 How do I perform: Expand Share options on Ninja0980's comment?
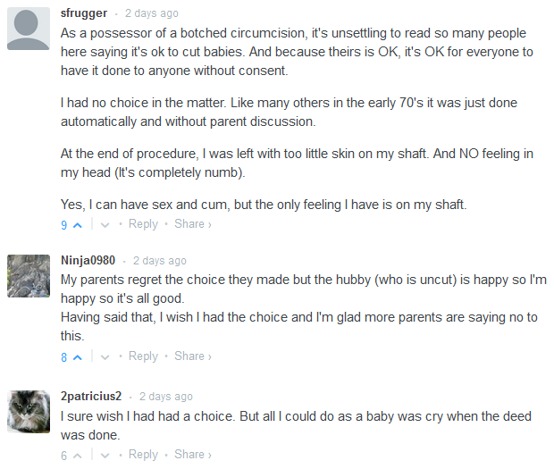click(x=192, y=356)
